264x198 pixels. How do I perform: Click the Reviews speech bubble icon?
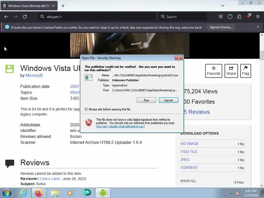tap(10, 164)
